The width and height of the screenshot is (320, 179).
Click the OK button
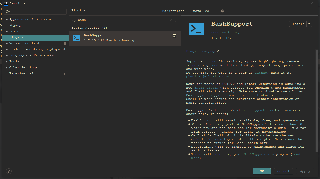262,171
